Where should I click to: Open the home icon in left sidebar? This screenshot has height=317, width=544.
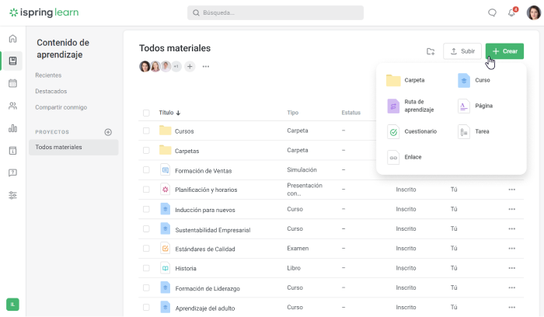pos(12,39)
